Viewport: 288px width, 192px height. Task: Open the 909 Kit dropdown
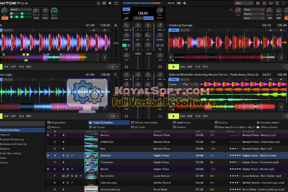pyautogui.click(x=20, y=9)
